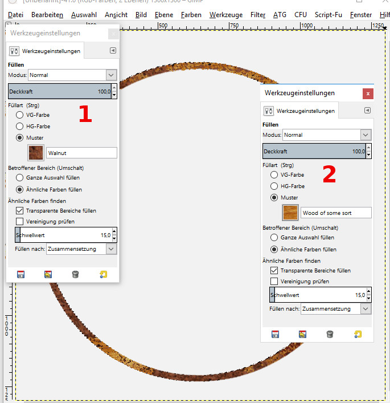Open the Werkzeuge menu
Screen dimensions: 390x403
[x=226, y=15]
